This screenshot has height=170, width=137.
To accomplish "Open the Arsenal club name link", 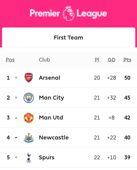I will click(50, 78).
